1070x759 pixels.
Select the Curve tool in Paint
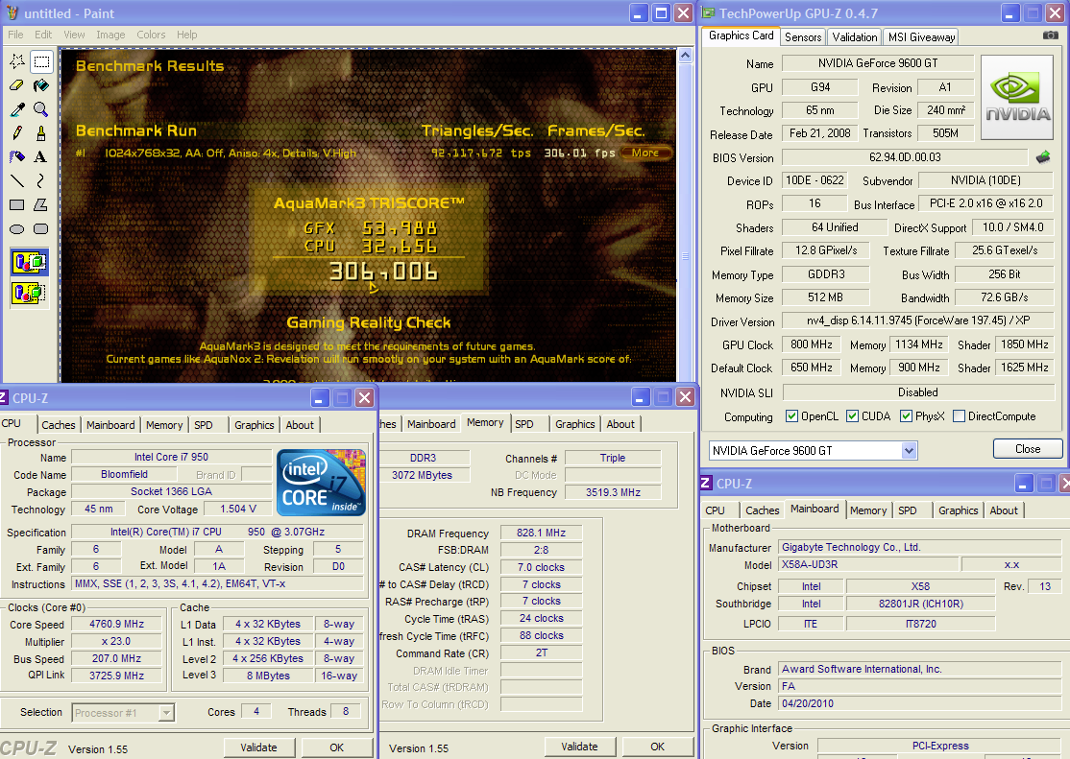tap(41, 180)
